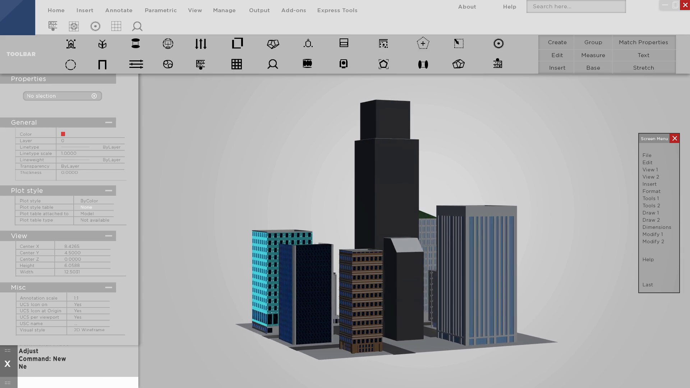Switch to the Express Tools tab
Image resolution: width=690 pixels, height=388 pixels.
(337, 10)
